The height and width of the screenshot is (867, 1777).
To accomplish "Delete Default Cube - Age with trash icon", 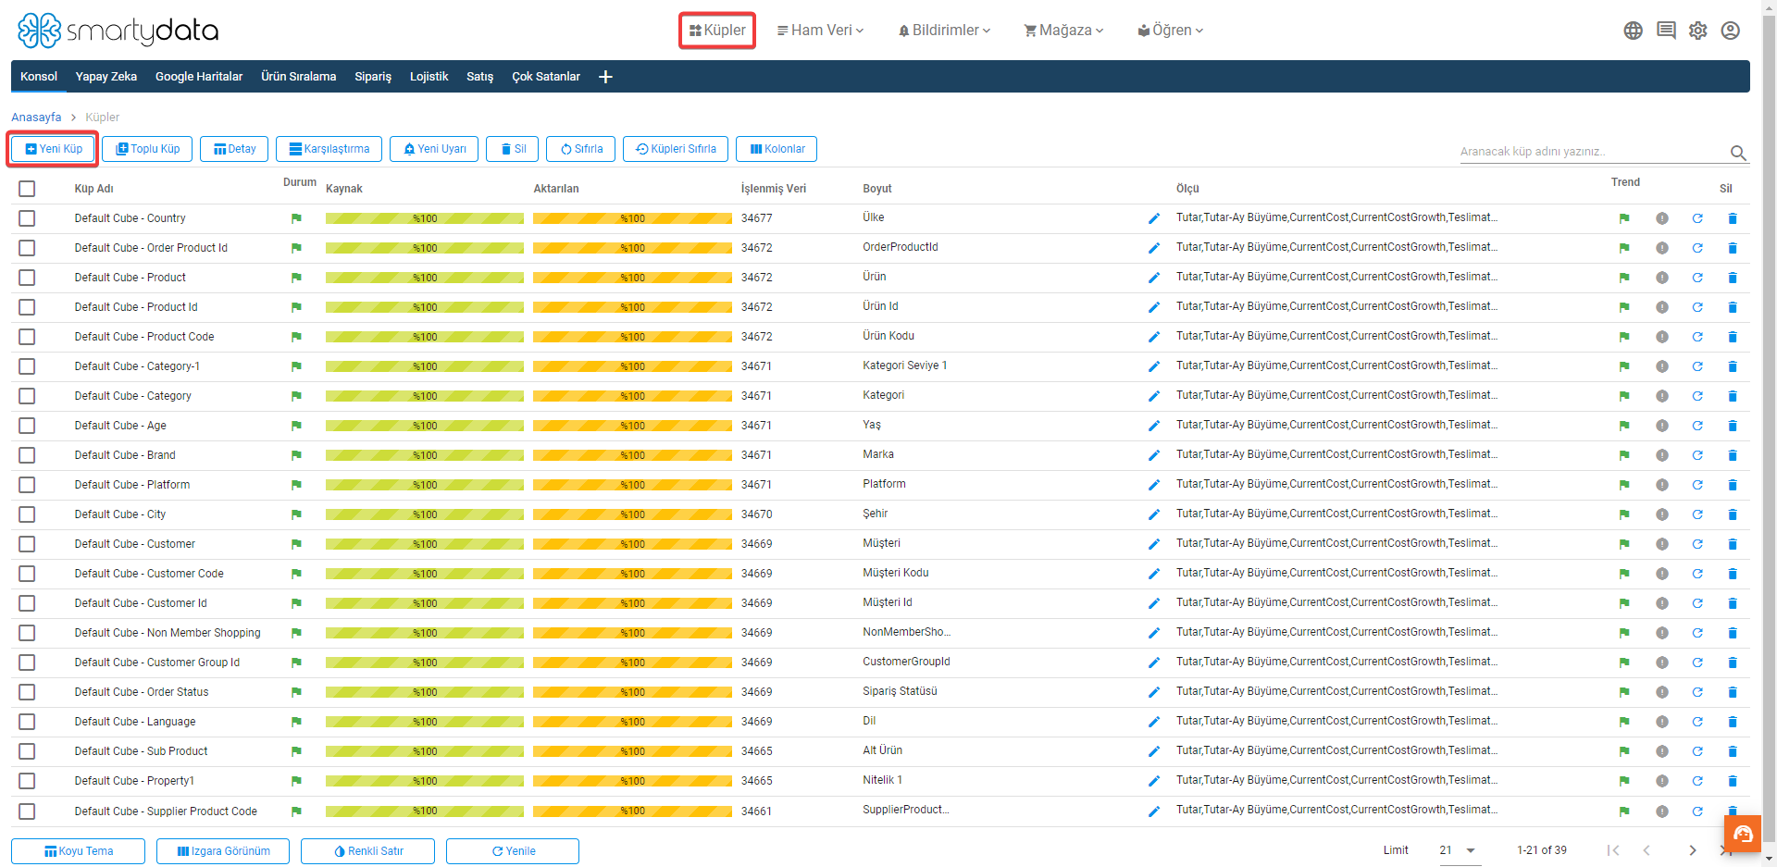I will tap(1733, 426).
